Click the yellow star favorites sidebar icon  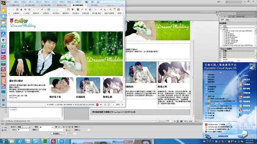3,10
